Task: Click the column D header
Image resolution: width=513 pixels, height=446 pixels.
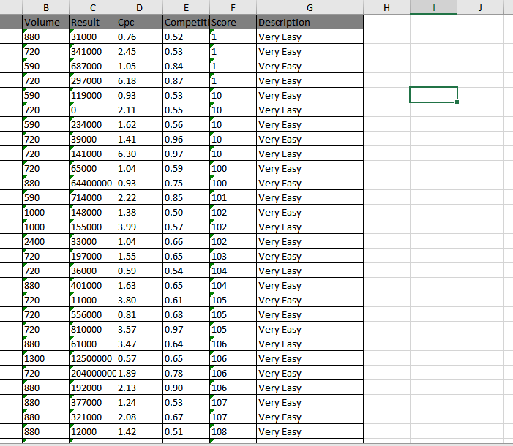Action: [139, 7]
